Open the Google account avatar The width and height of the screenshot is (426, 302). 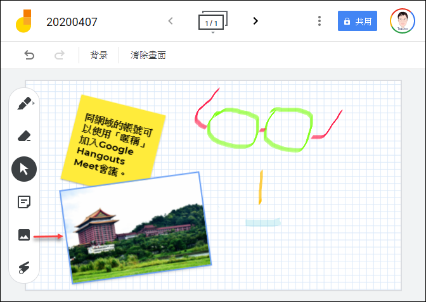point(403,21)
